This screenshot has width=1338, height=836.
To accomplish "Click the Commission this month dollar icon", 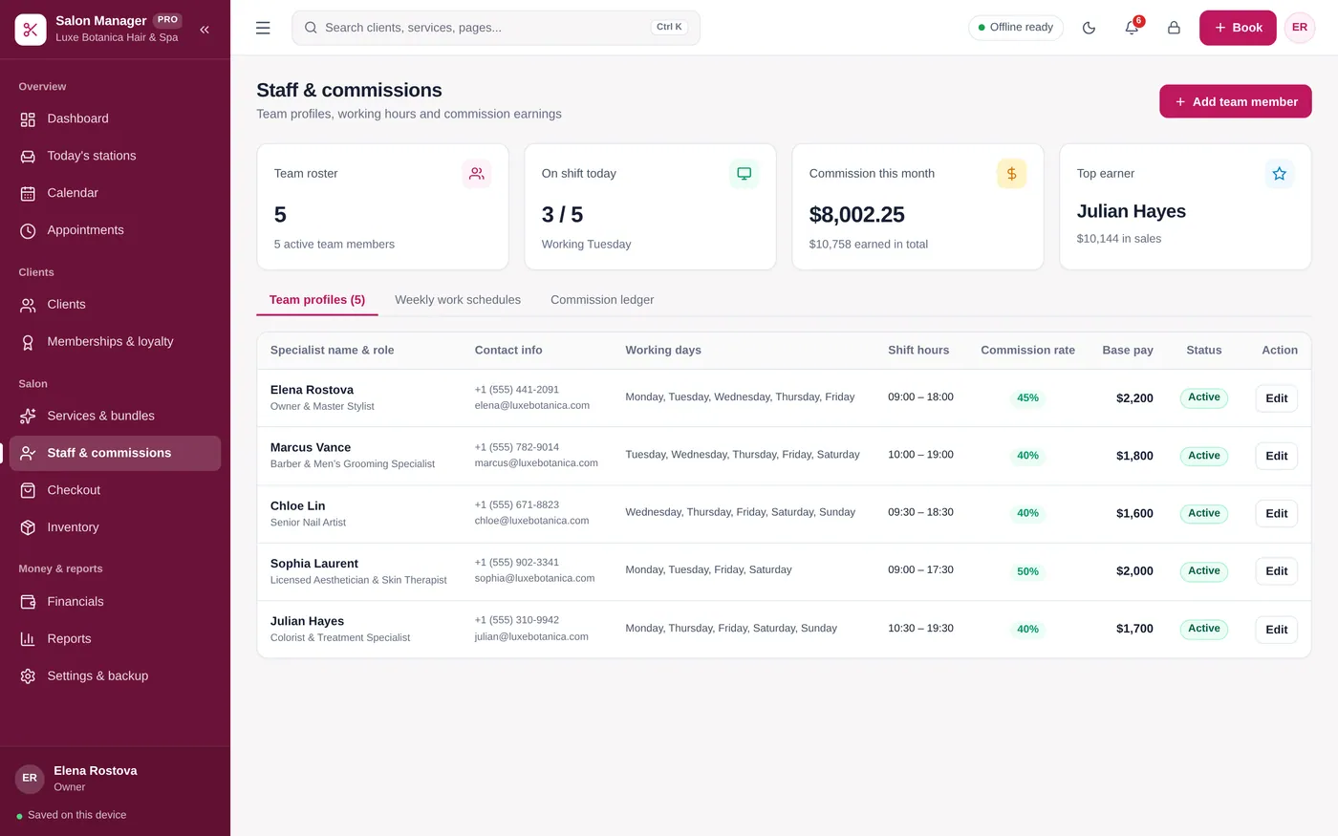I will (1012, 174).
